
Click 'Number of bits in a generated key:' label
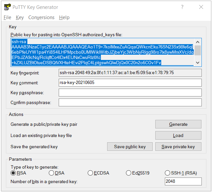(44, 181)
